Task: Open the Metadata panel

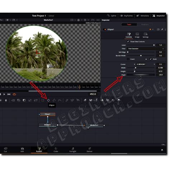Action: point(143,16)
